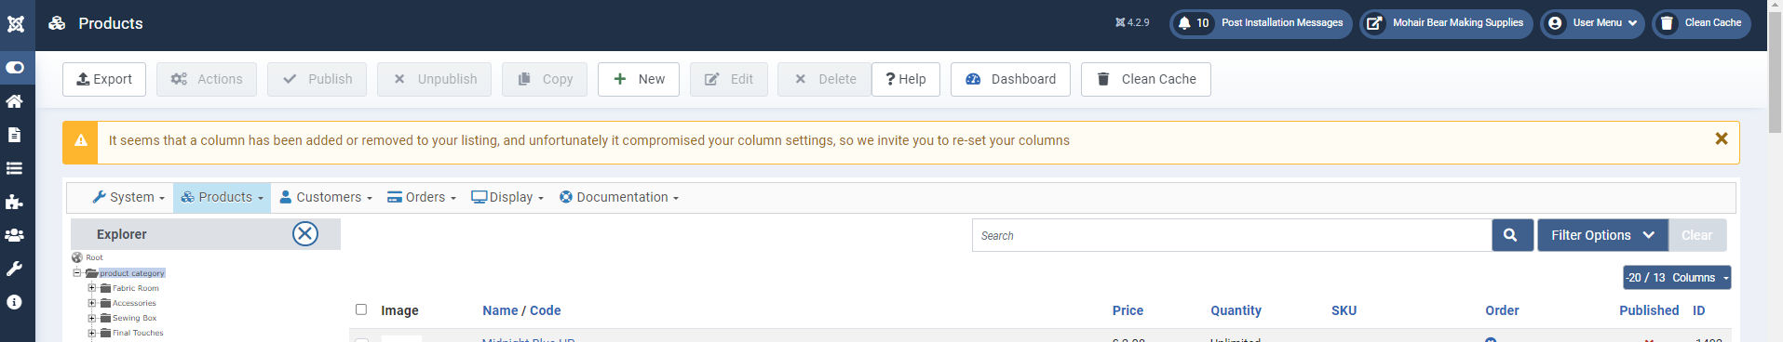Open the Home dashboard sidebar icon

[x=14, y=101]
